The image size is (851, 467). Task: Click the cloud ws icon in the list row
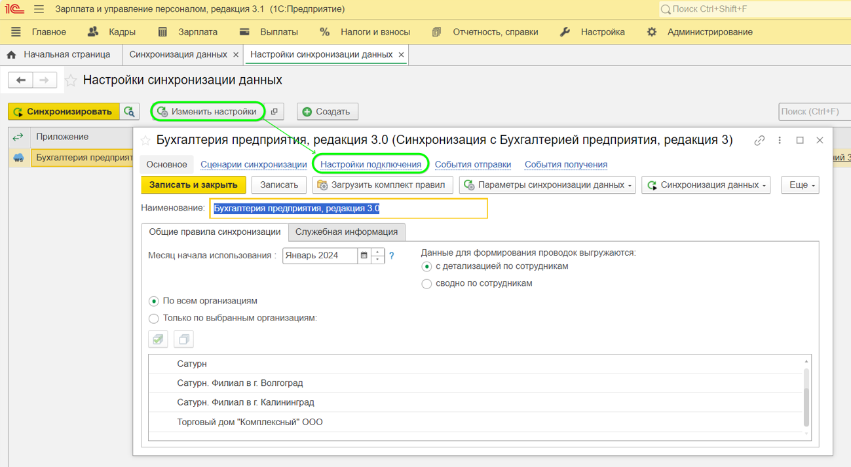click(x=18, y=158)
